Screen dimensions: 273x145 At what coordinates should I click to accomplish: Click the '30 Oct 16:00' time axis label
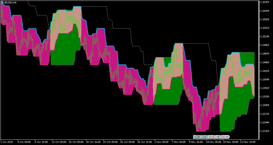144,142
